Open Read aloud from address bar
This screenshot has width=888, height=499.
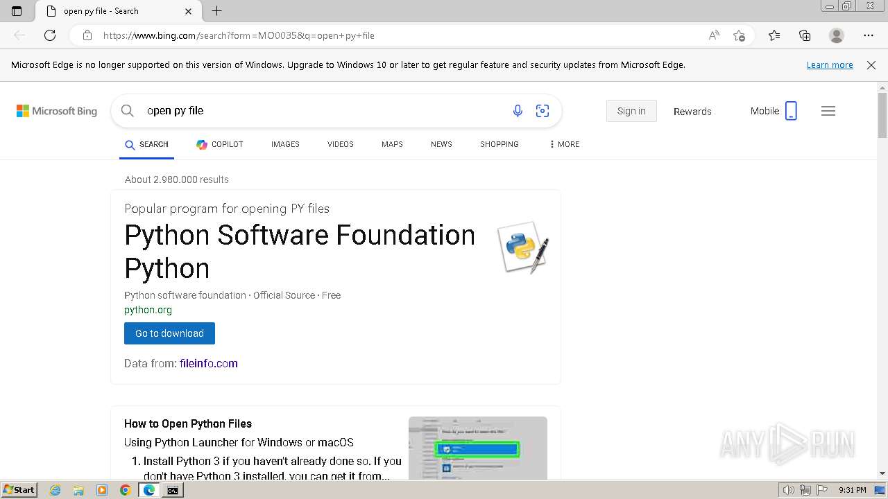pyautogui.click(x=714, y=35)
